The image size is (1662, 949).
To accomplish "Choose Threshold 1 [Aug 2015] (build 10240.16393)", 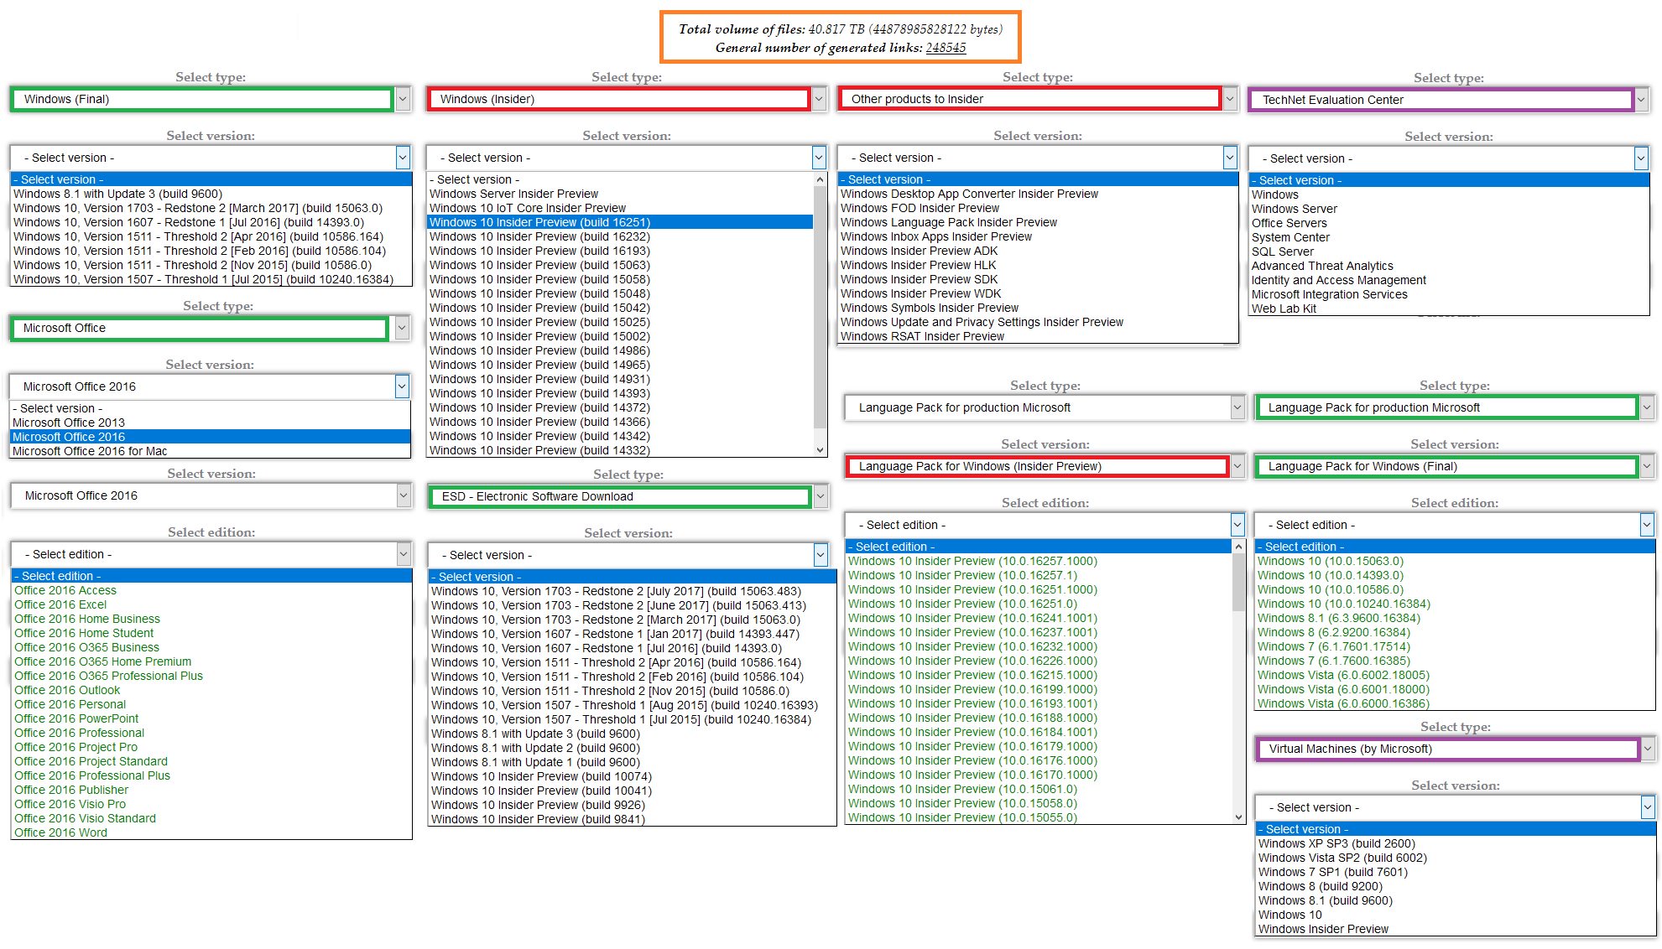I will coord(633,705).
